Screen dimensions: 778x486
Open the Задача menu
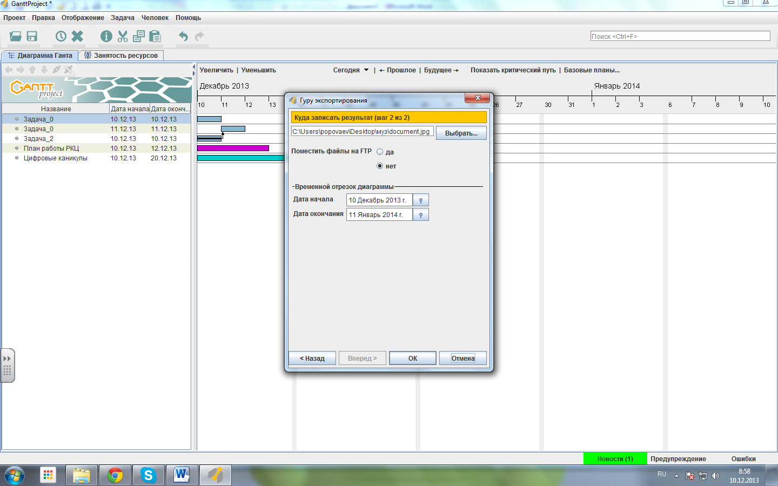[x=123, y=18]
